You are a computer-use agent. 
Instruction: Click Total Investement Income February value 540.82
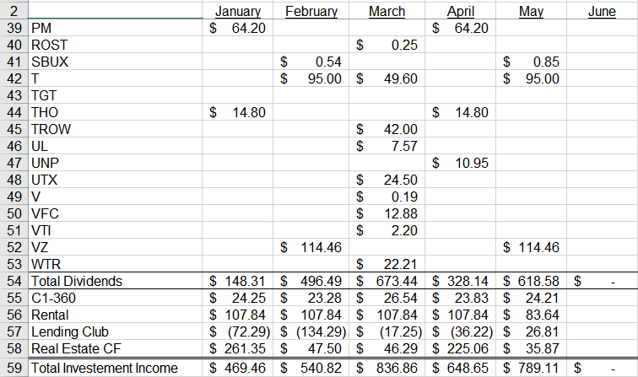click(x=311, y=368)
